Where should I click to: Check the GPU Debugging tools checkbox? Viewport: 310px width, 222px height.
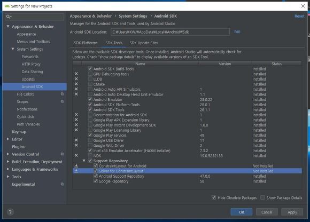click(x=90, y=74)
